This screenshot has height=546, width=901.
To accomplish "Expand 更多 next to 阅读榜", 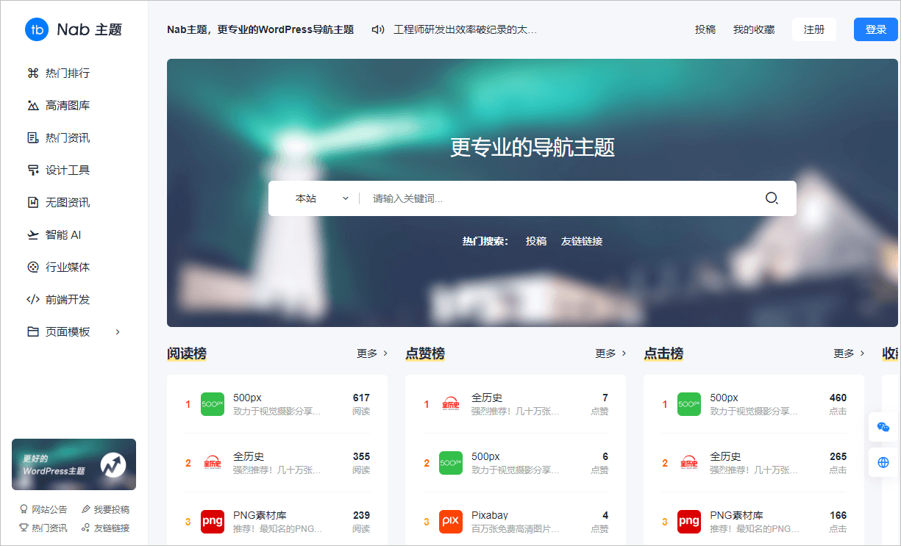I will pyautogui.click(x=372, y=353).
